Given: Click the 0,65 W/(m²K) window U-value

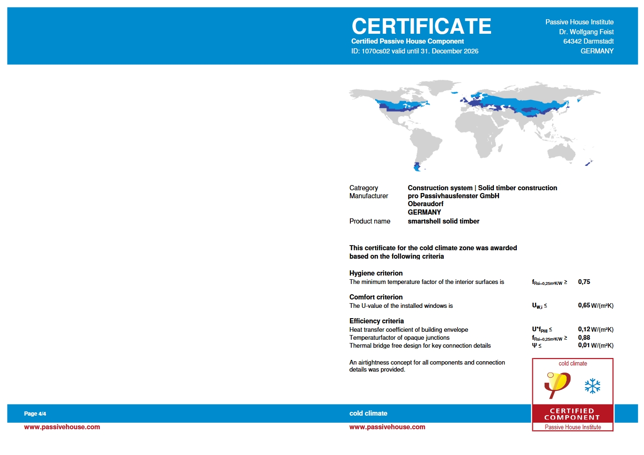Looking at the screenshot, I should point(595,306).
